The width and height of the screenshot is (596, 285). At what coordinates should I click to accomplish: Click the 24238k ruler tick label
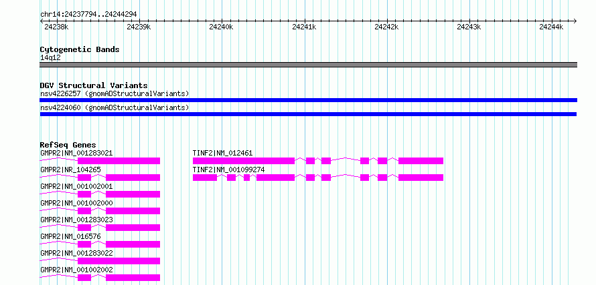click(56, 27)
